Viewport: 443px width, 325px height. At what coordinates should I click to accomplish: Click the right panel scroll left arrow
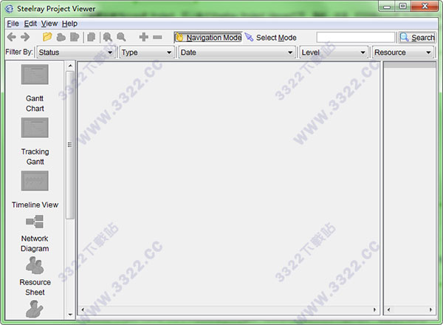[x=388, y=309]
